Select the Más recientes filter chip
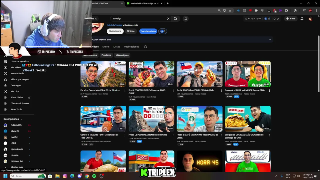 pos(90,55)
